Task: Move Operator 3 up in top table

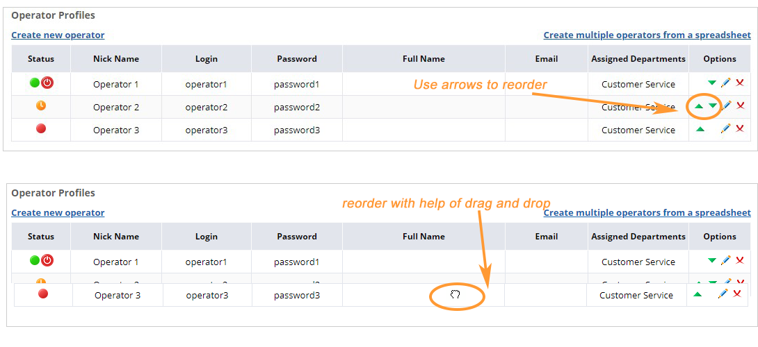Action: click(700, 129)
